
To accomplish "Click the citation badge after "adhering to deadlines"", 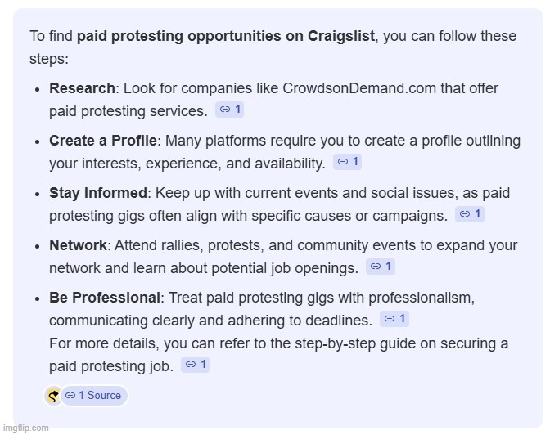I will 394,319.
